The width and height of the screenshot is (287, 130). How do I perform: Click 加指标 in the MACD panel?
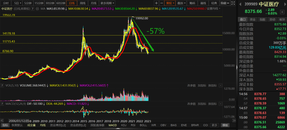202,104
